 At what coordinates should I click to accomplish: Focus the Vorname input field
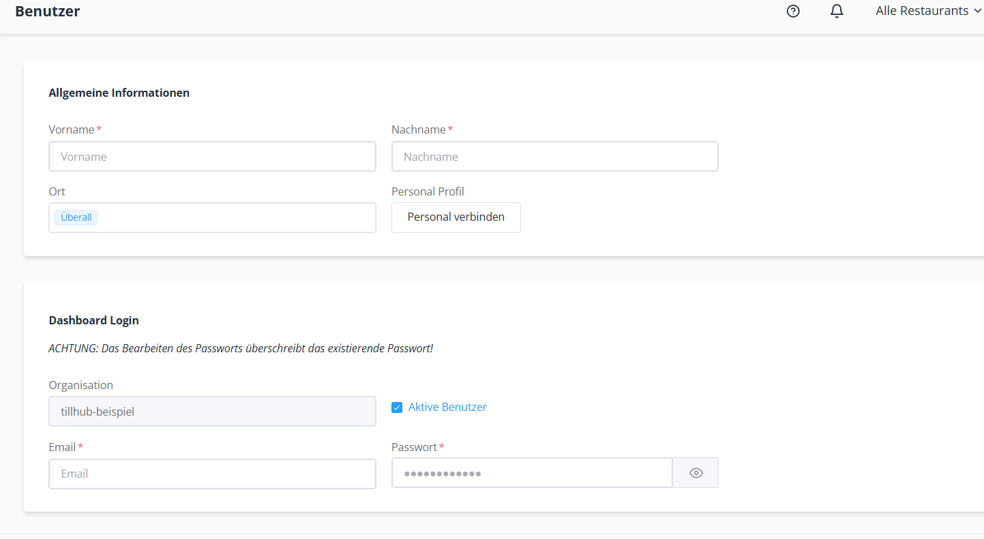212,157
